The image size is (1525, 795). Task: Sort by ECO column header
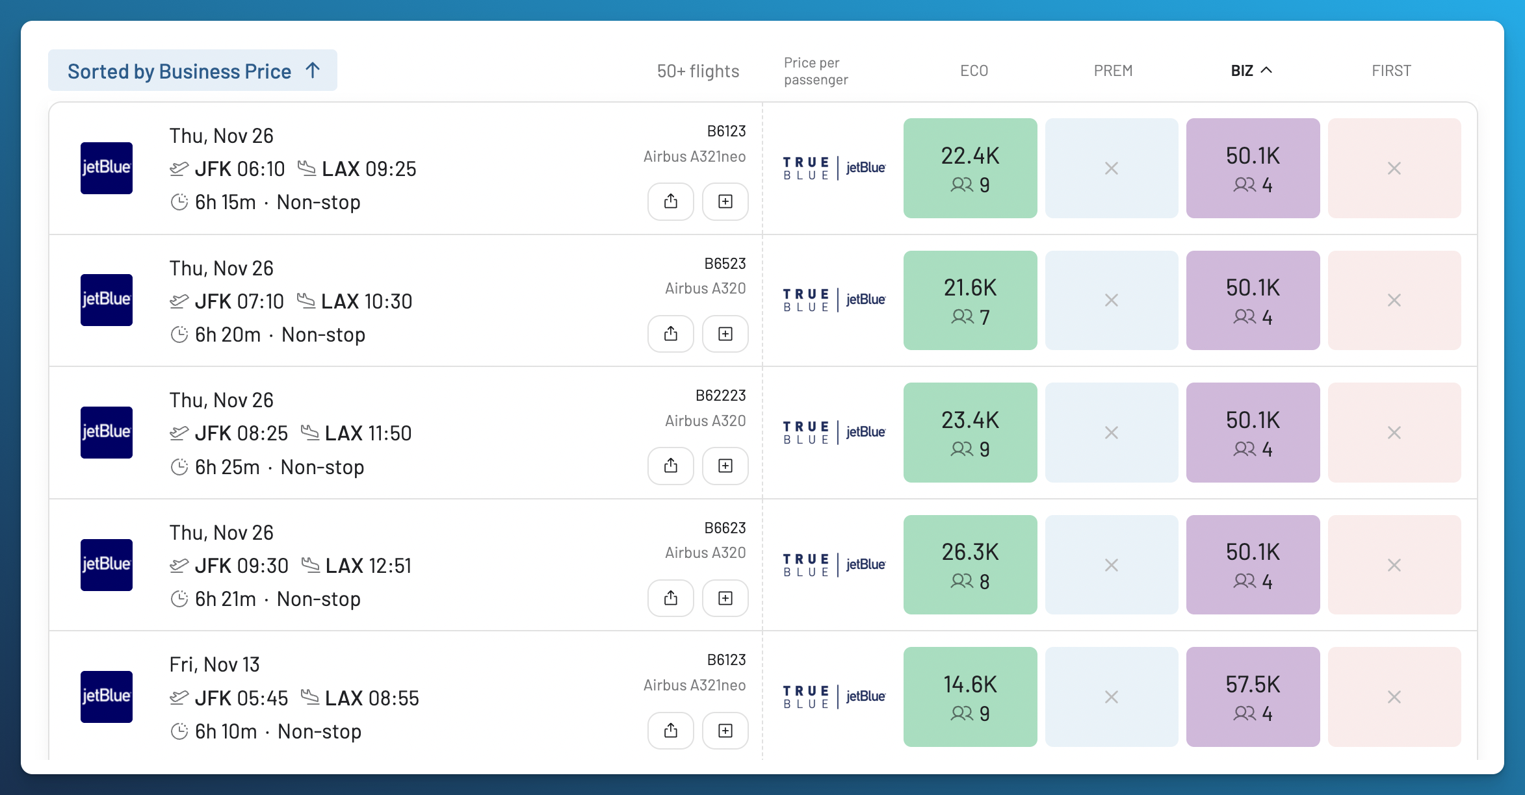click(x=974, y=70)
